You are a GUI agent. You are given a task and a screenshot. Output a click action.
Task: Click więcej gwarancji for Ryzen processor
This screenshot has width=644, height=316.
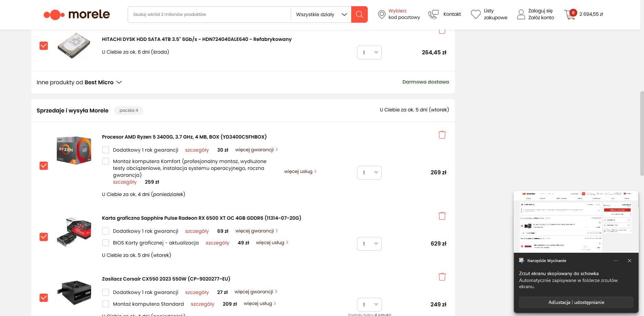(x=256, y=150)
